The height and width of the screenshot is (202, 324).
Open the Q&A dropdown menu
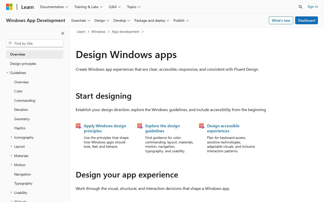point(115,7)
